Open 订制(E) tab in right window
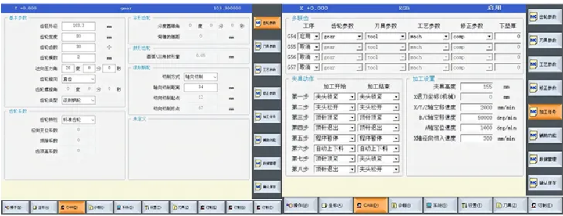 (x=544, y=206)
